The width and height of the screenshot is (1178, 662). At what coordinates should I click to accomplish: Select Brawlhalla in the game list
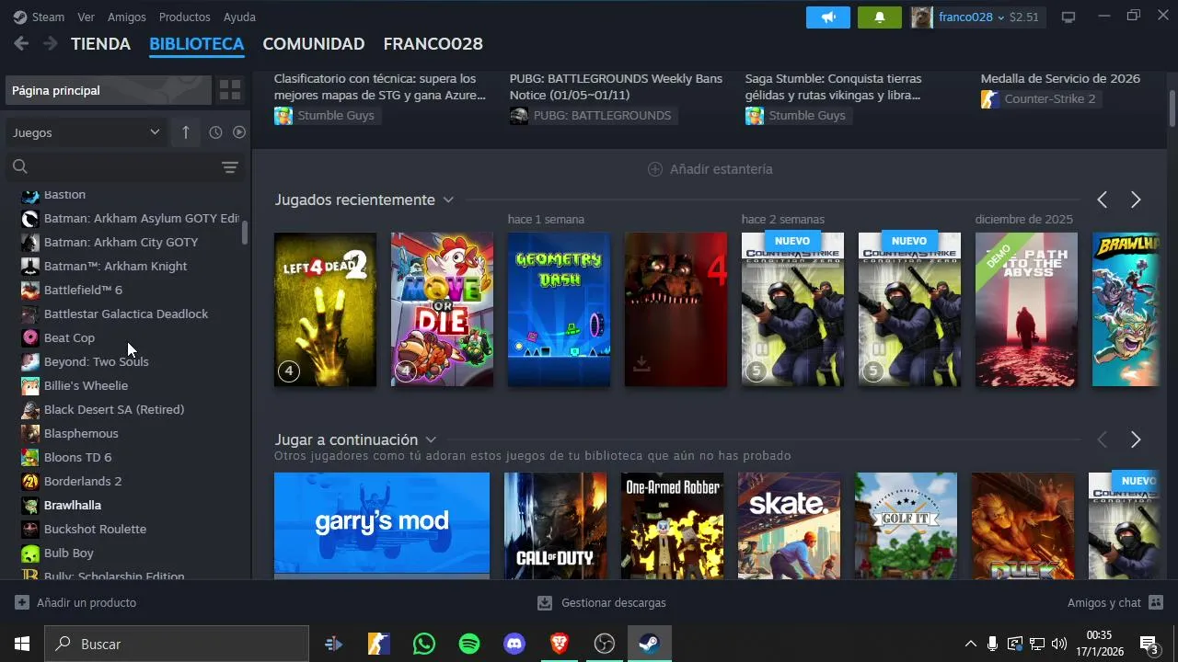click(73, 505)
